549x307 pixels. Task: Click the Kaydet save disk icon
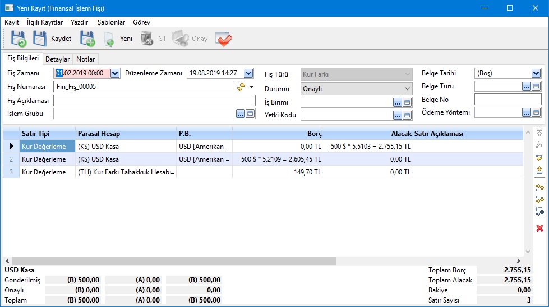click(40, 39)
